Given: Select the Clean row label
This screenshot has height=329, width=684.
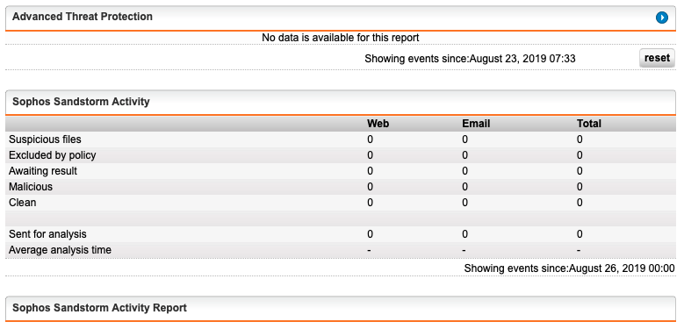Looking at the screenshot, I should point(22,203).
